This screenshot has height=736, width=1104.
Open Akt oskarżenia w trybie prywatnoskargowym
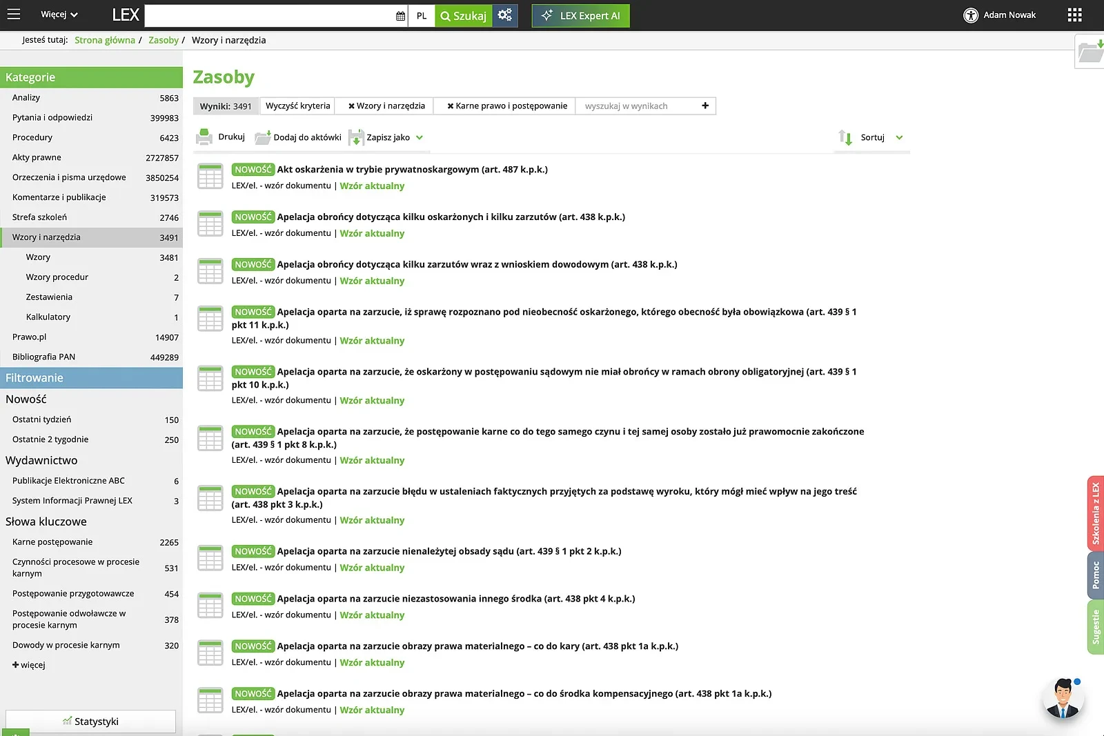tap(413, 169)
